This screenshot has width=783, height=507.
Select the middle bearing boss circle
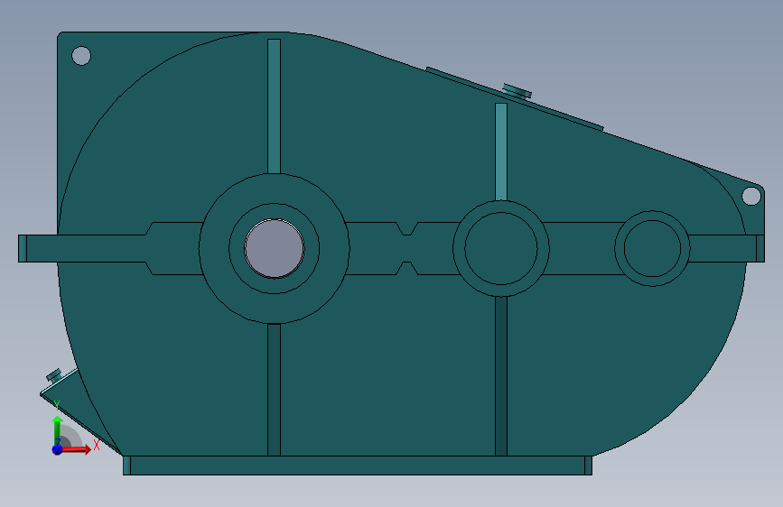pos(501,248)
